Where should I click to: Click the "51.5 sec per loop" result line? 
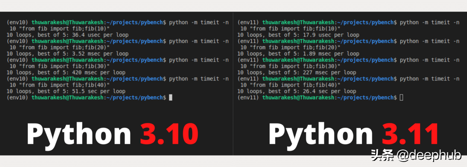[66, 91]
